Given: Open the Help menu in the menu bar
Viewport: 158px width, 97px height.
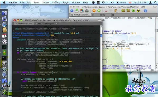Looking at the screenshot, I should (85, 3).
